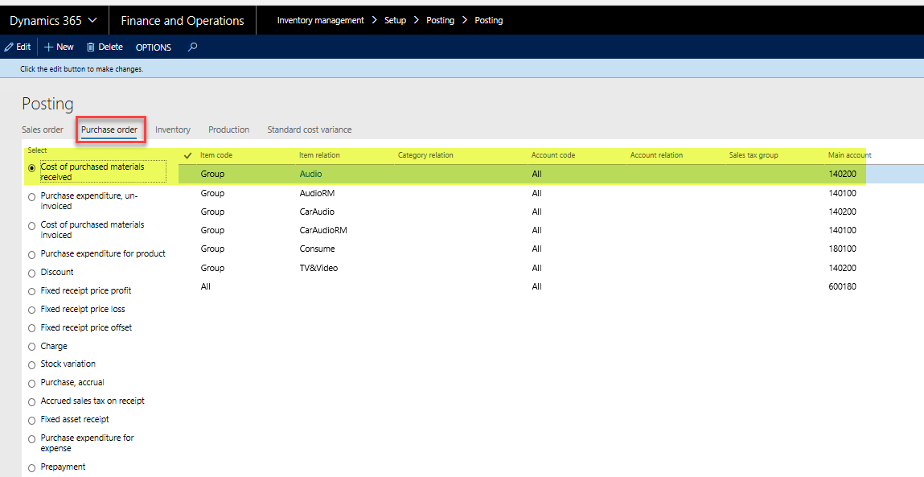Viewport: 924px width, 477px height.
Task: Click Setup in the breadcrumb
Action: click(396, 21)
